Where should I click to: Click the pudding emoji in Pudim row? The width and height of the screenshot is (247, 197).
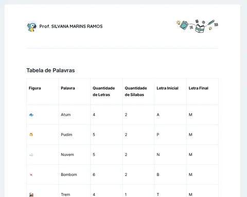(31, 134)
